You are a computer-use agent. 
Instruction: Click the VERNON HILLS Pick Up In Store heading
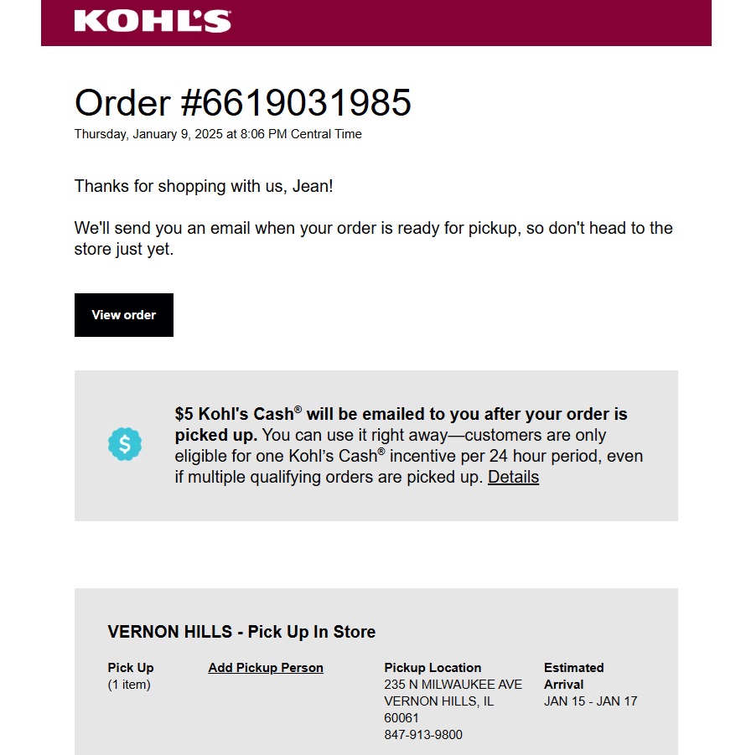241,632
